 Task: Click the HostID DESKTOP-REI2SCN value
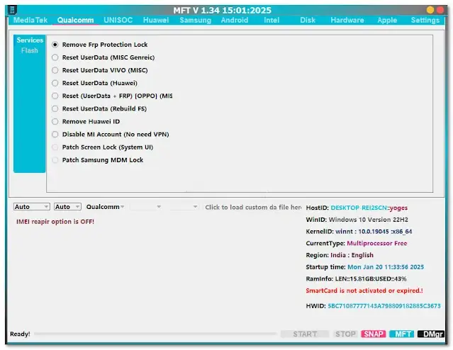tap(358, 208)
